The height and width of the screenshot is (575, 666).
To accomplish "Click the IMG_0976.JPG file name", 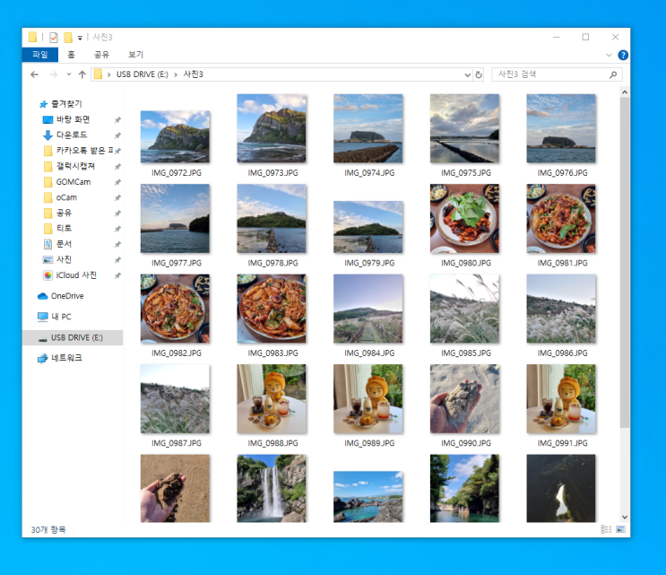I will 562,172.
